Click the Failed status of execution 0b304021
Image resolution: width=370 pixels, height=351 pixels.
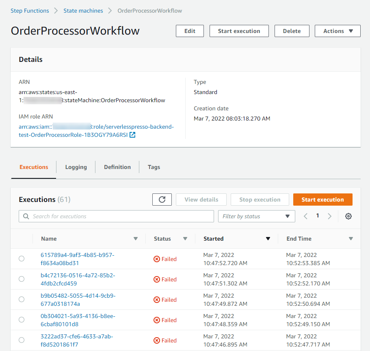165,320
